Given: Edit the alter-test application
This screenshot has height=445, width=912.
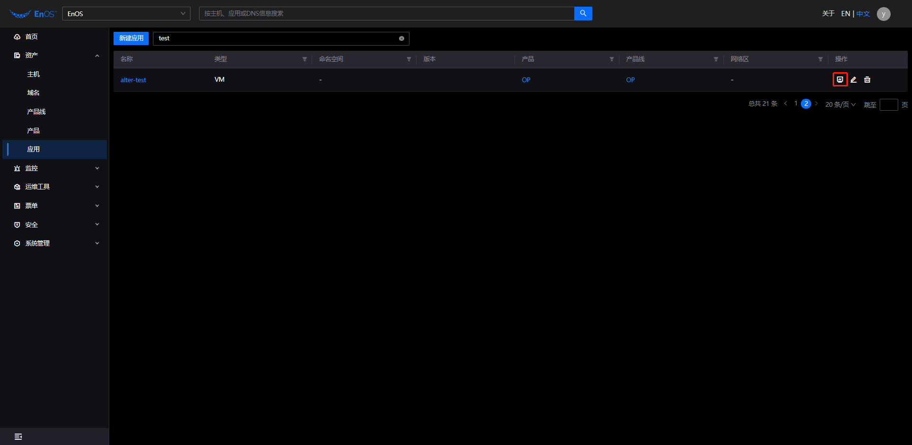Looking at the screenshot, I should click(x=854, y=79).
